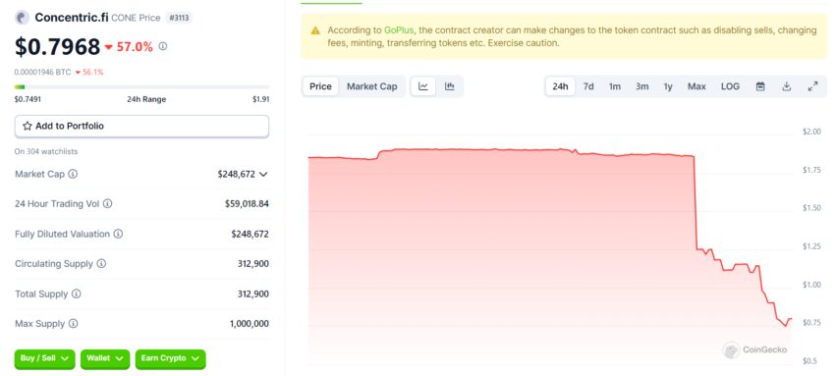Open the GoPlus link in the warning

[x=399, y=30]
